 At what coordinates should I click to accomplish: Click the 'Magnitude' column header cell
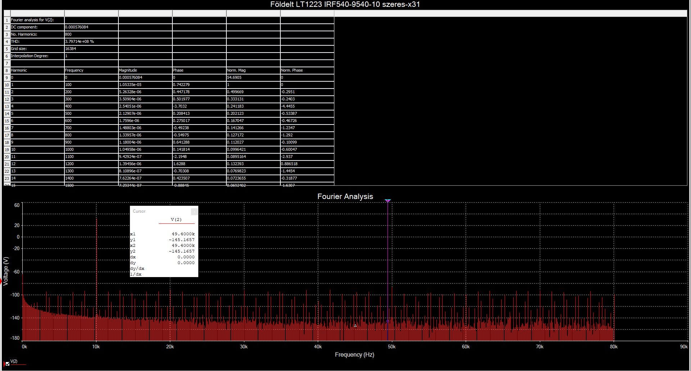(145, 70)
